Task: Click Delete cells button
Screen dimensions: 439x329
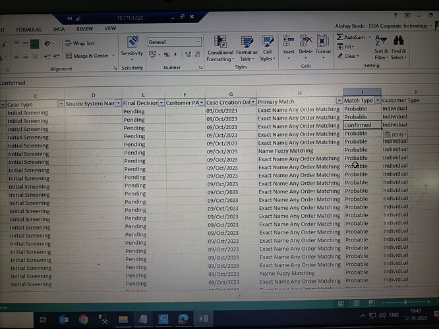Action: pyautogui.click(x=305, y=47)
